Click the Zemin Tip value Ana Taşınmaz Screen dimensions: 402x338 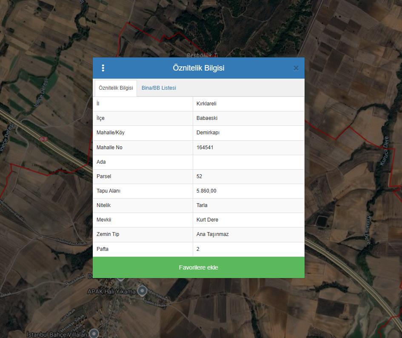point(212,234)
